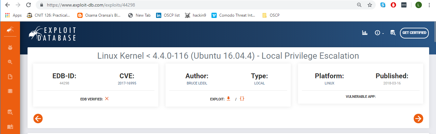Go to next exploit with right arrow
This screenshot has width=436, height=134.
pos(418,118)
